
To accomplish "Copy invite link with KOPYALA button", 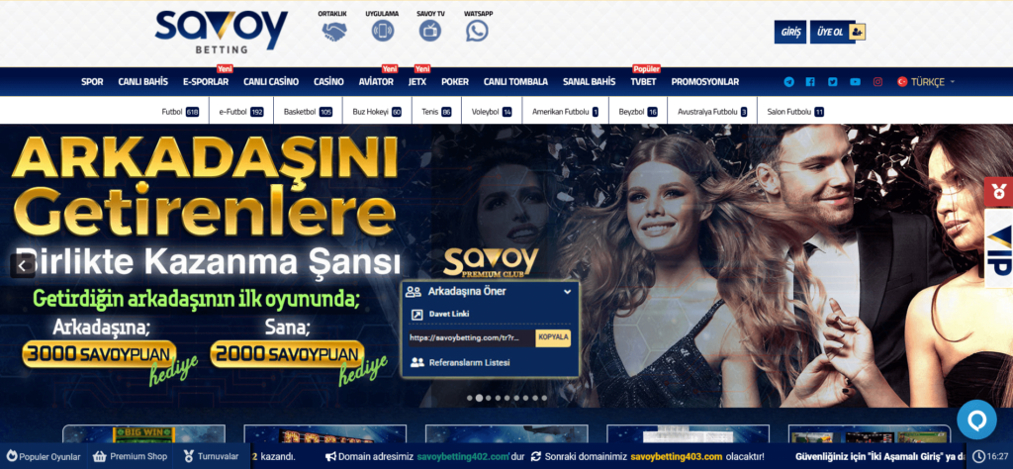I will click(x=553, y=337).
